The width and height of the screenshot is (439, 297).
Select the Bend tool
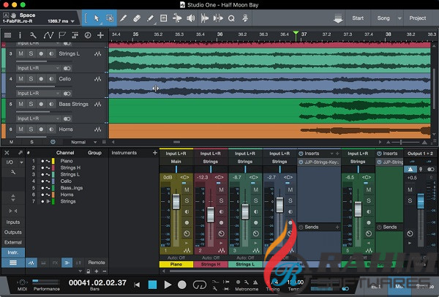point(177,18)
